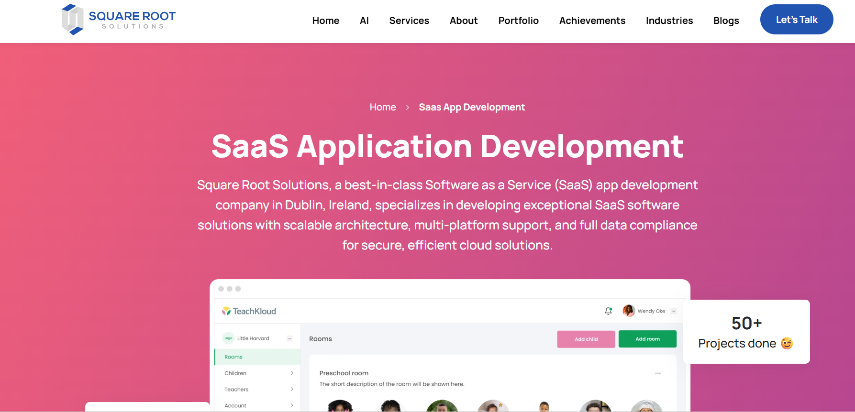Follow the Home breadcrumb link

tap(382, 108)
